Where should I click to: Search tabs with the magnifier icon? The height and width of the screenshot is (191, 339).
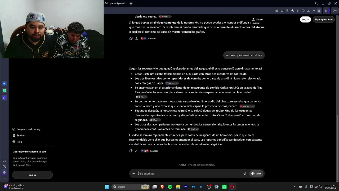(x=316, y=3)
